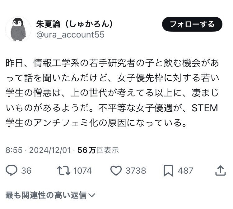Click the word STEM in the tweet
Image resolution: width=233 pixels, height=209 pixels.
pos(205,109)
